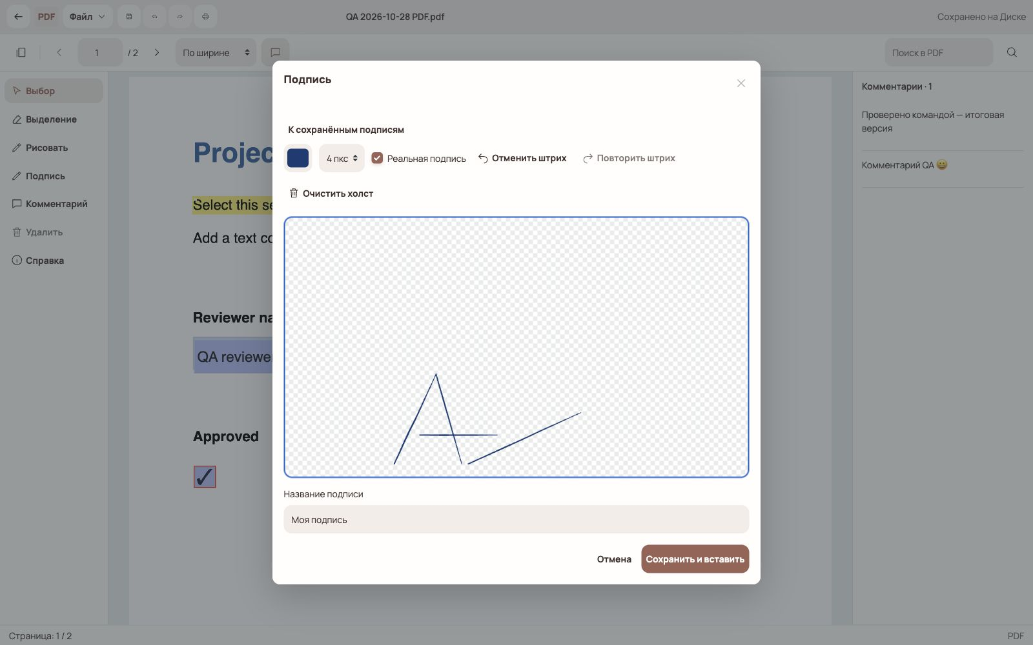Image resolution: width=1033 pixels, height=645 pixels.
Task: Click the Название подписи input field
Action: (x=516, y=519)
